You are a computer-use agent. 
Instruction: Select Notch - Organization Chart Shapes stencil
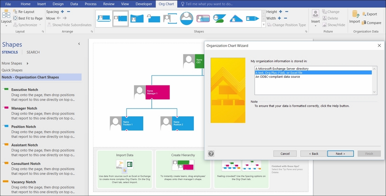[41, 77]
